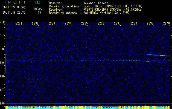Click the version number 1.0.0
Viewport: 172px width, 109px height.
(37, 2)
